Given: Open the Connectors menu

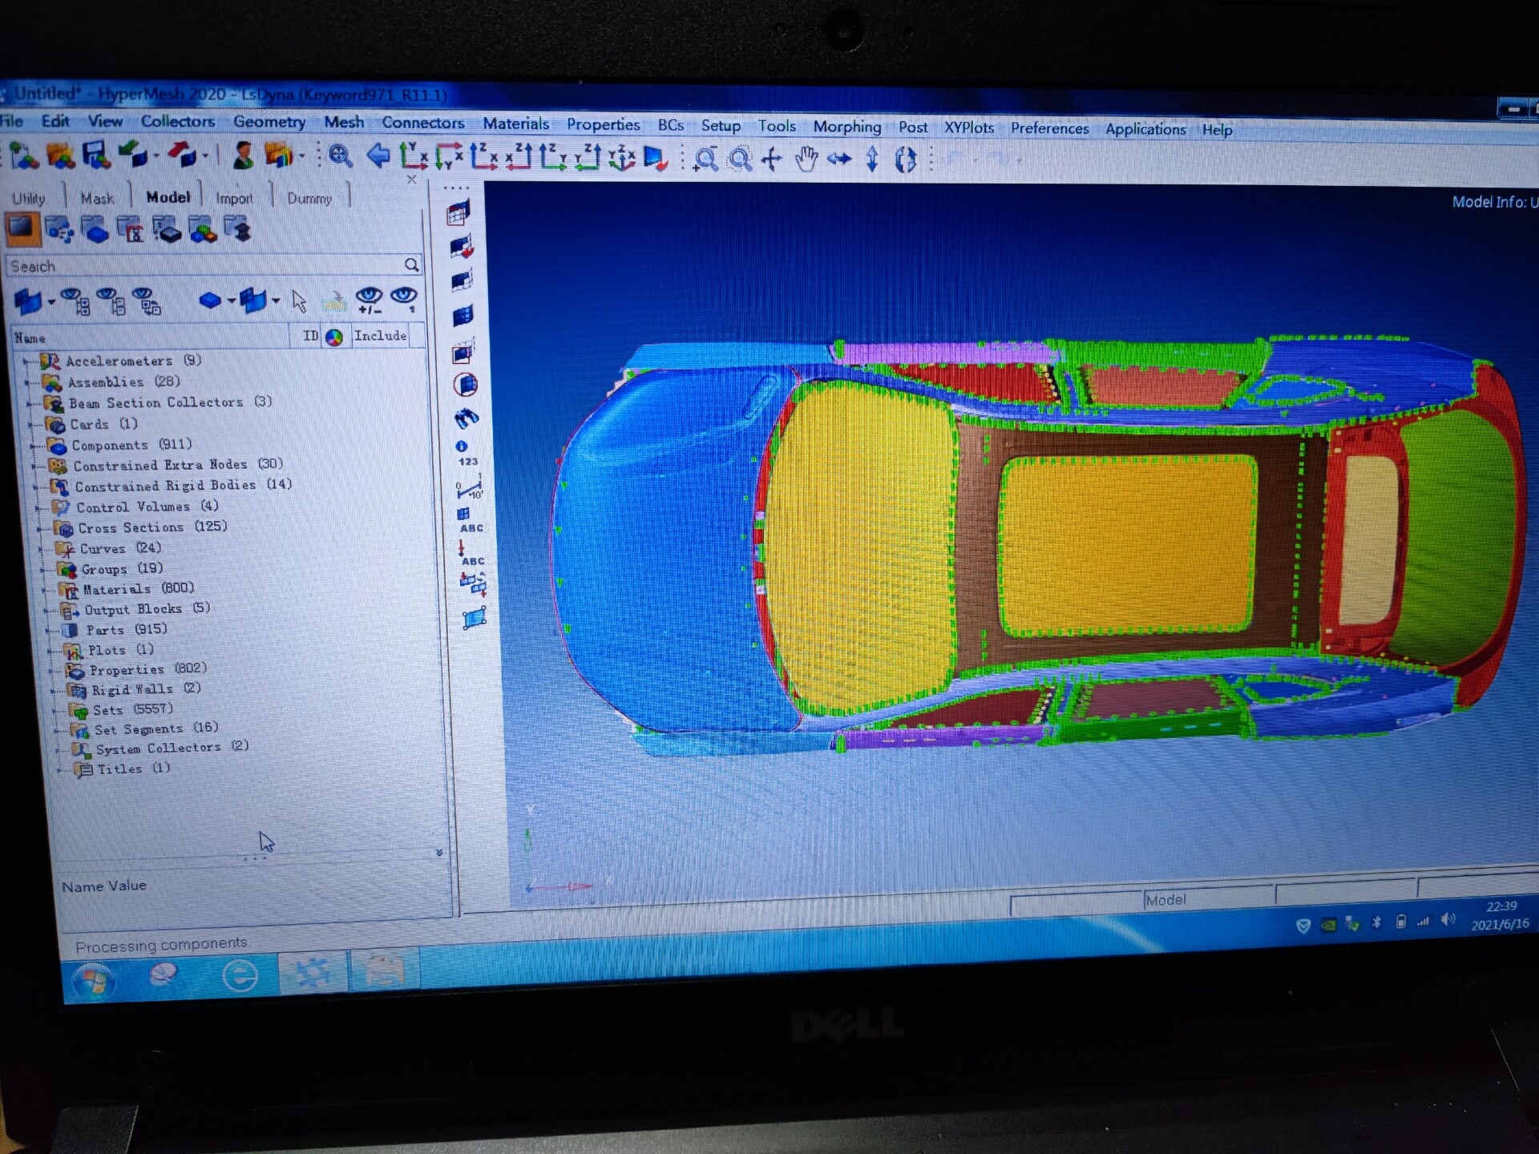Looking at the screenshot, I should pyautogui.click(x=422, y=123).
